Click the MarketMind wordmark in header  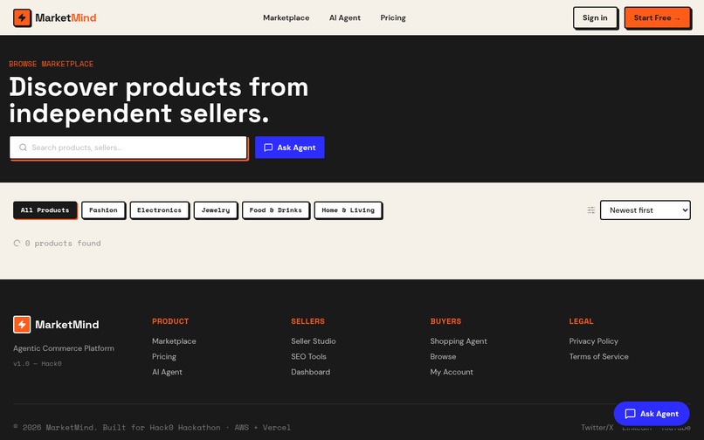[x=66, y=18]
